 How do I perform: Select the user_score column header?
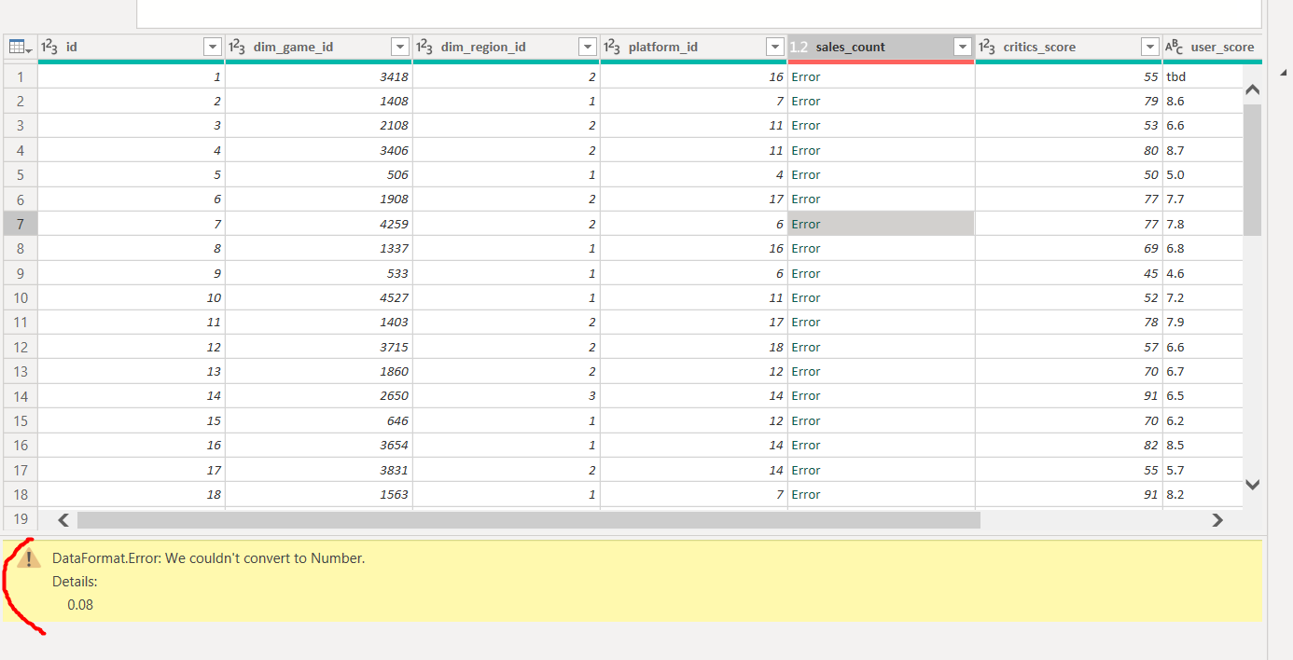pyautogui.click(x=1213, y=47)
